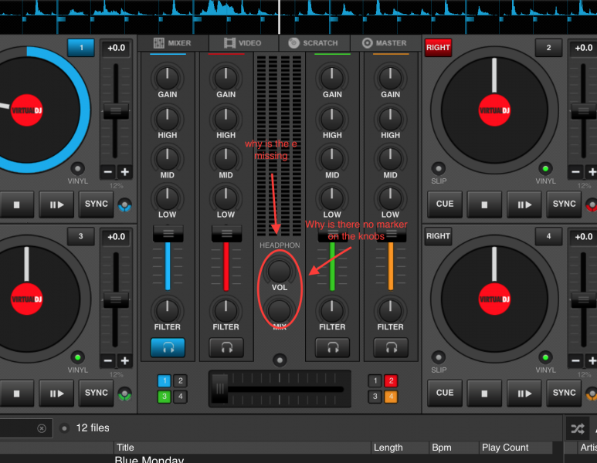Click the crossfader slider handle
597x463 pixels.
(220, 386)
